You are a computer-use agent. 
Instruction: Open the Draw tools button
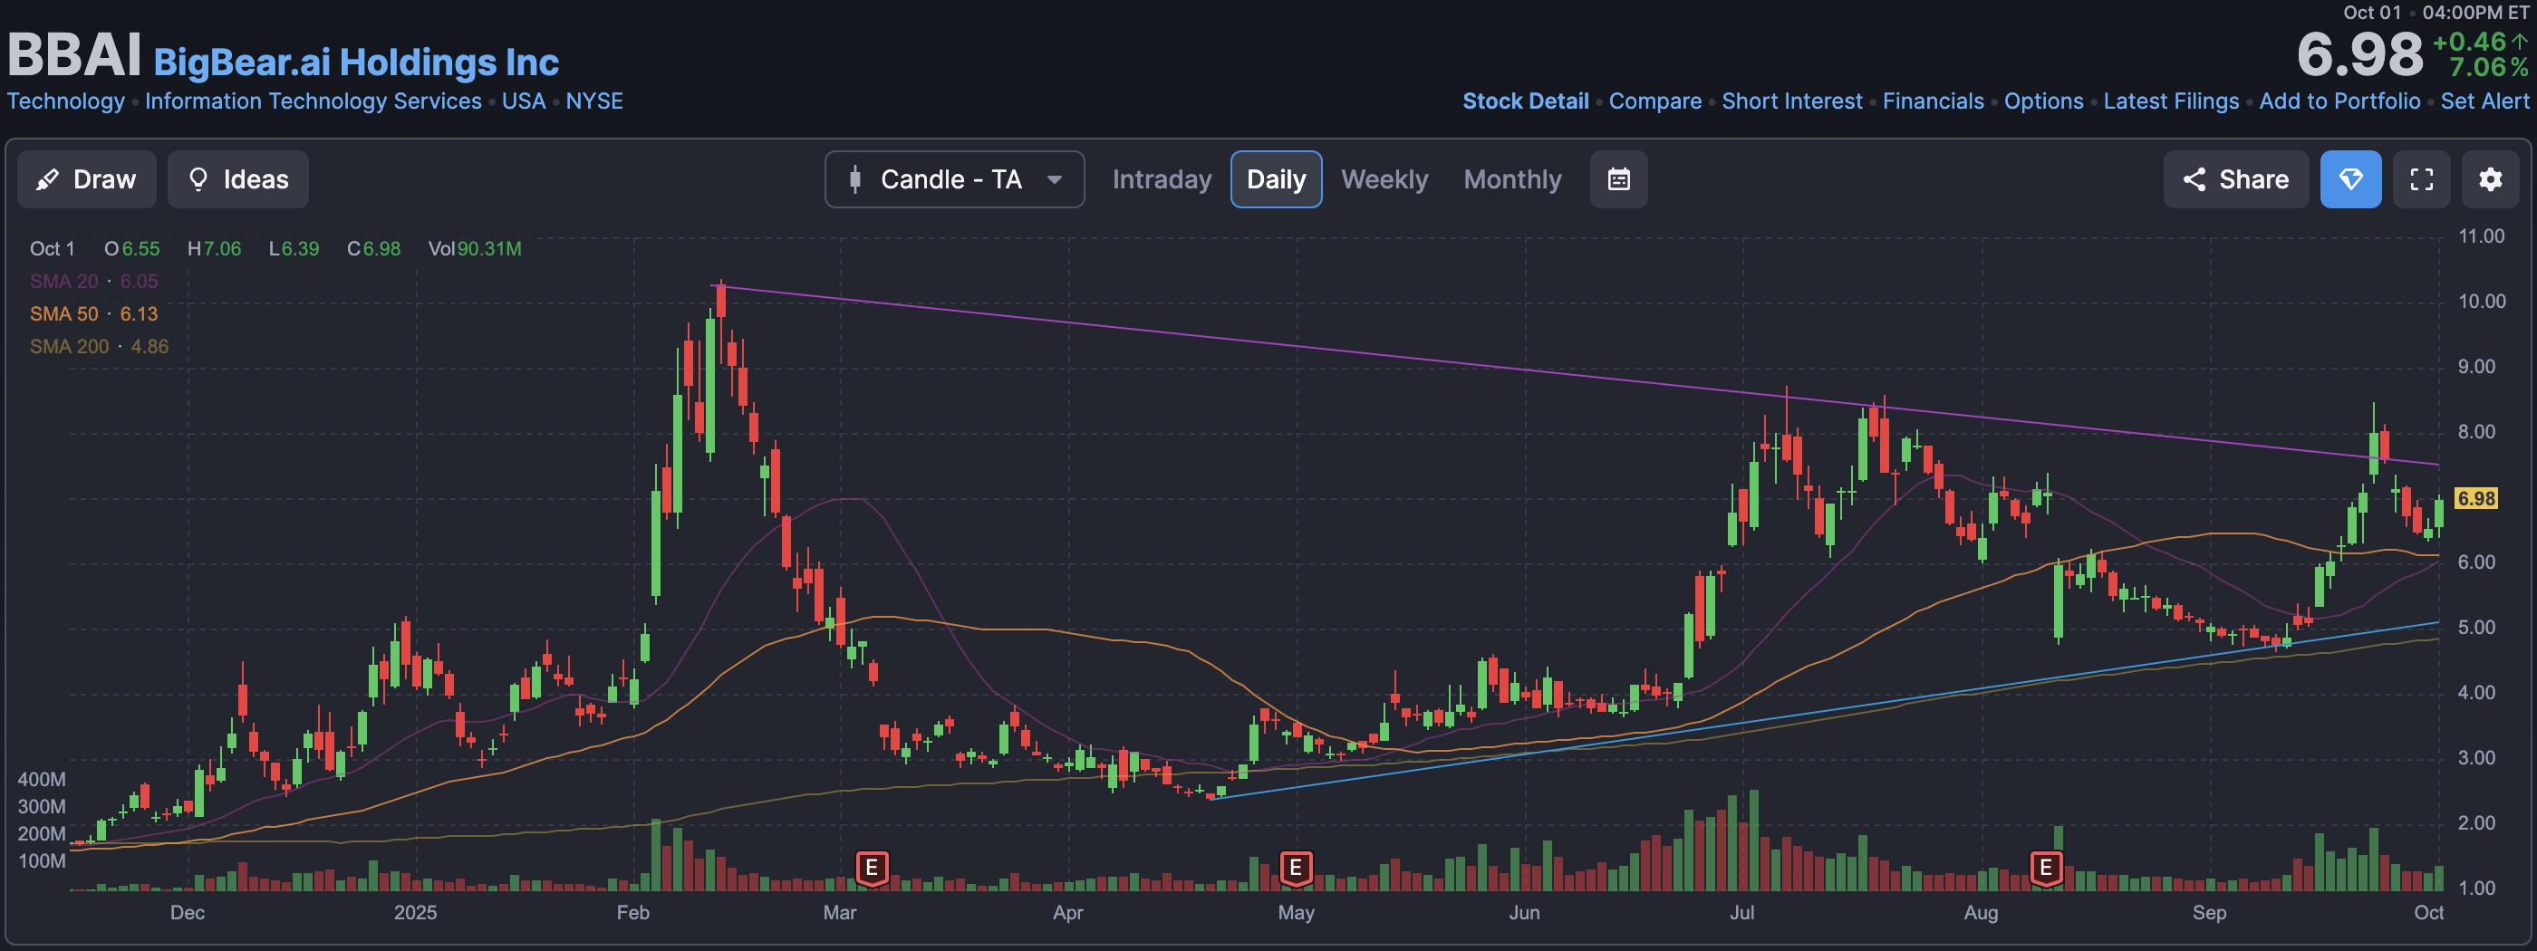pos(87,179)
